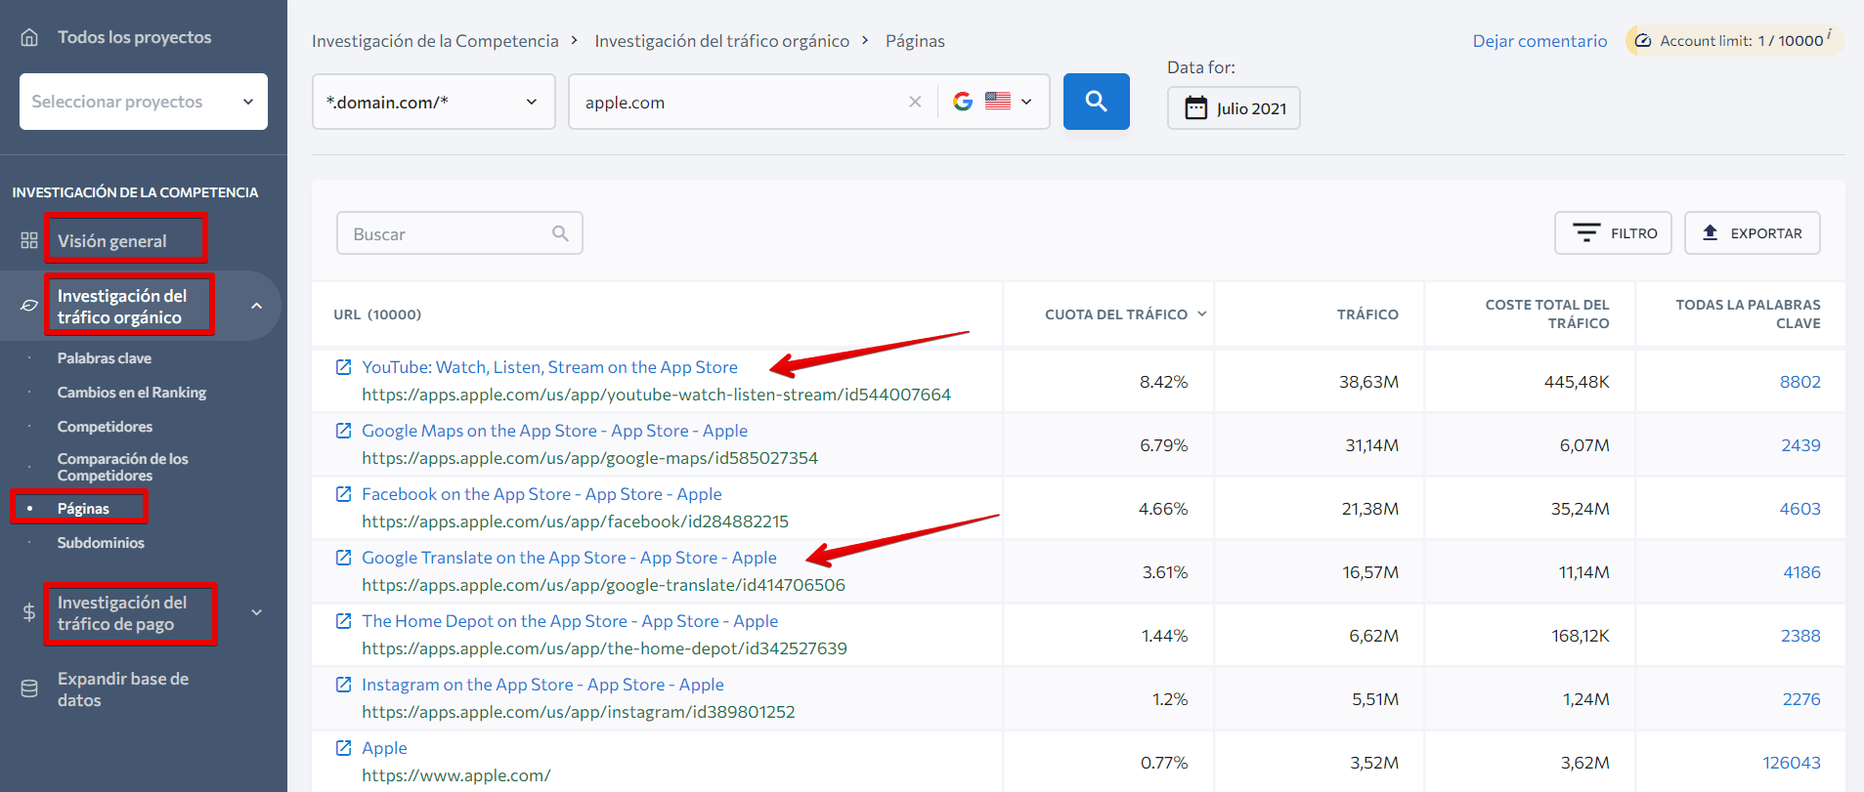This screenshot has width=1864, height=792.
Task: Click keyword count 2439
Action: [1800, 445]
